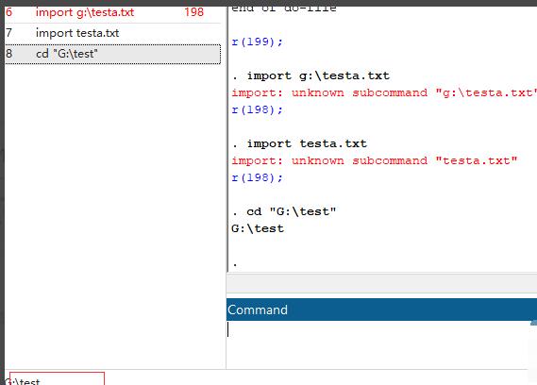Click the results line ". import g:\testa.txt"
This screenshot has height=385, width=537.
click(x=310, y=75)
